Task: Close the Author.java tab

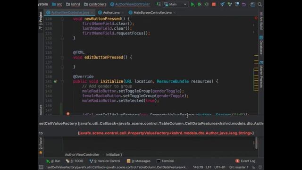Action: [x=123, y=13]
